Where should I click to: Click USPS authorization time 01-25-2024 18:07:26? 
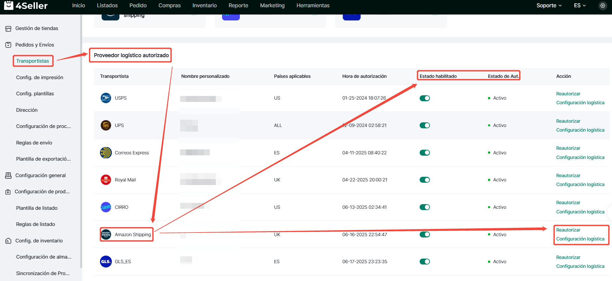point(364,98)
